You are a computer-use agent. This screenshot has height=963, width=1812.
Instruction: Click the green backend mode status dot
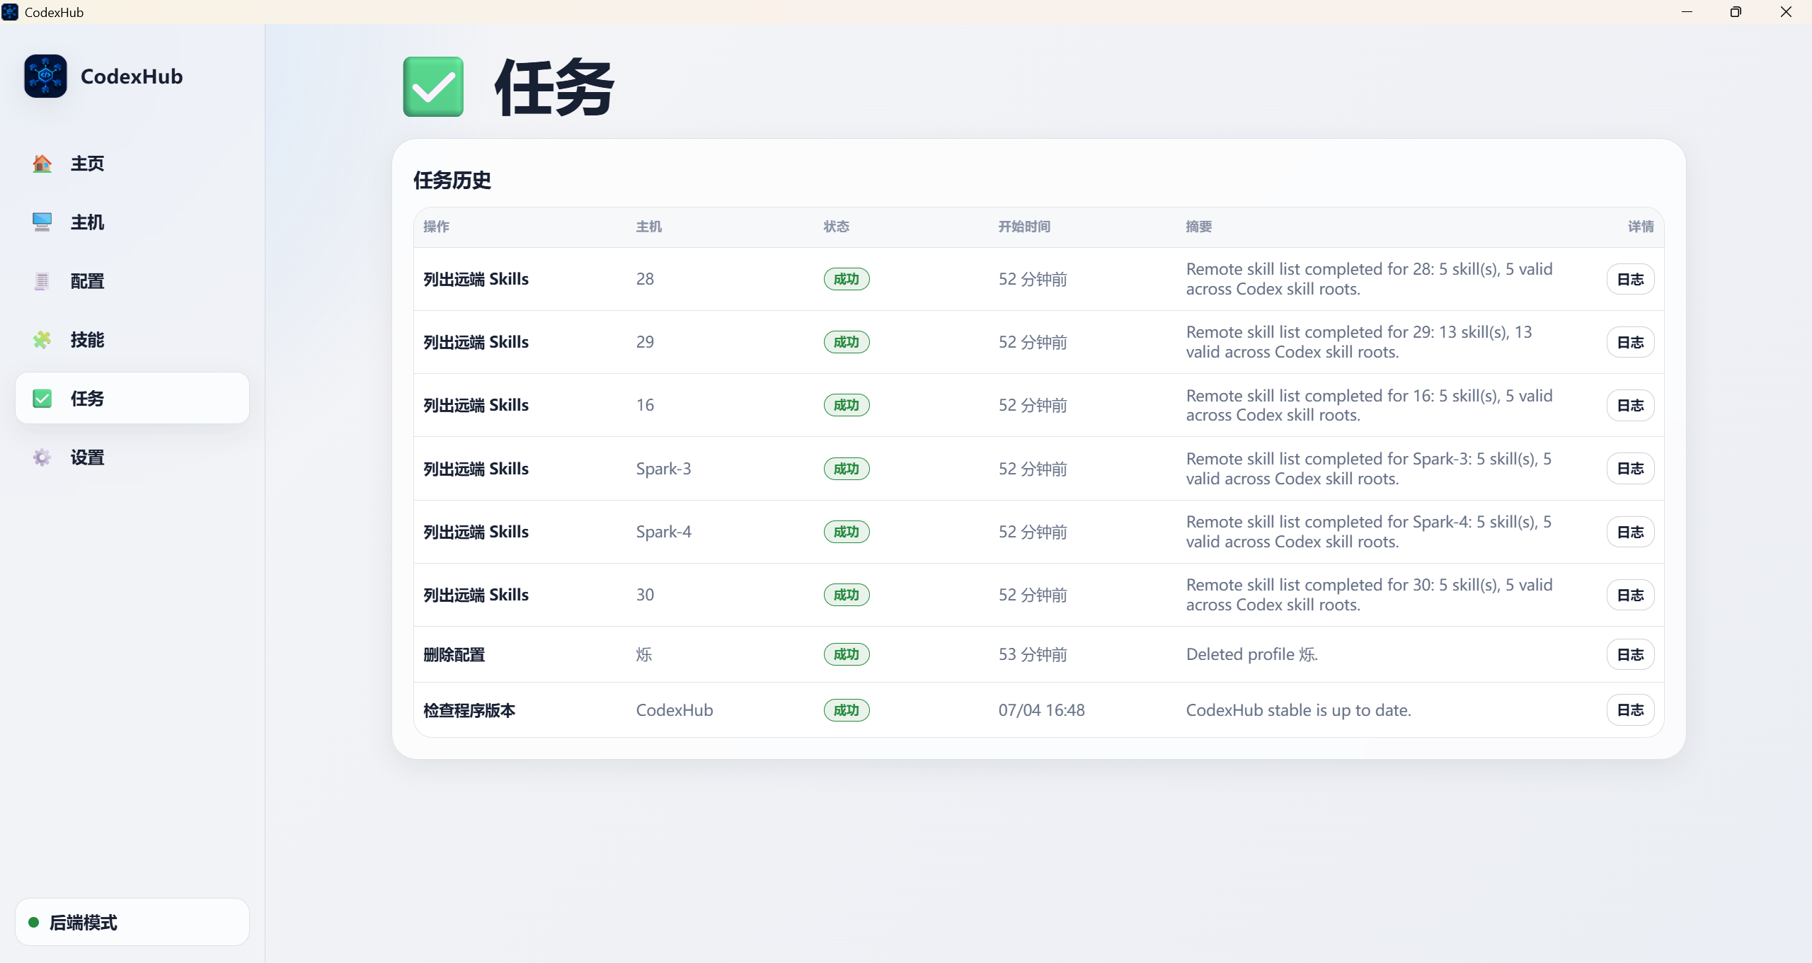(33, 922)
